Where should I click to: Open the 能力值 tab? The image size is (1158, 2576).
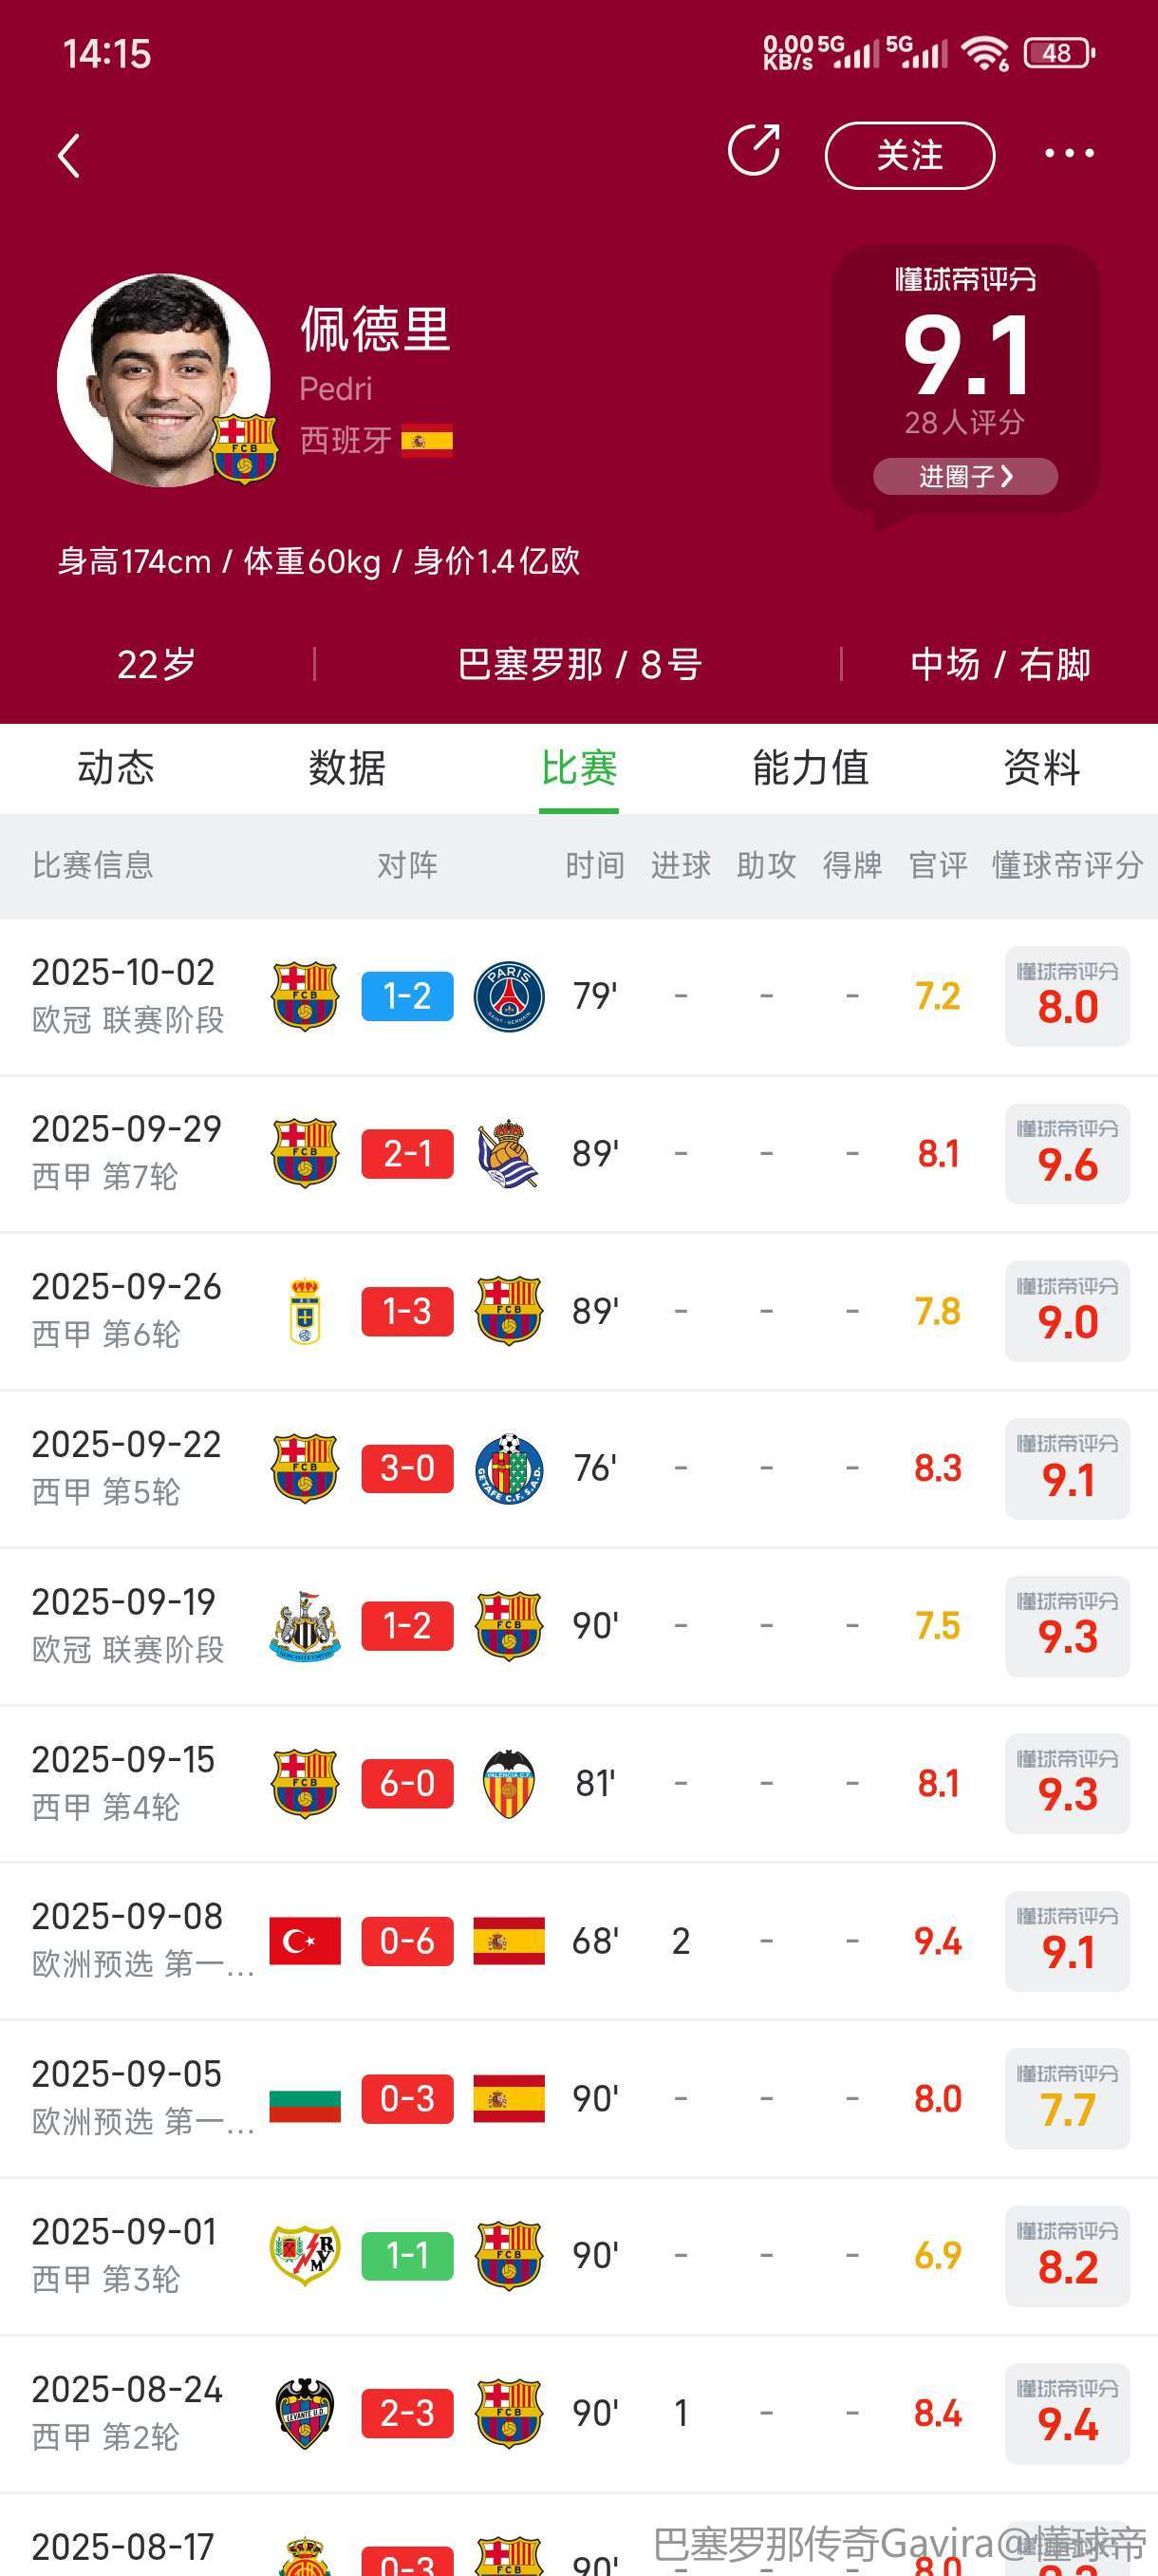pos(811,768)
